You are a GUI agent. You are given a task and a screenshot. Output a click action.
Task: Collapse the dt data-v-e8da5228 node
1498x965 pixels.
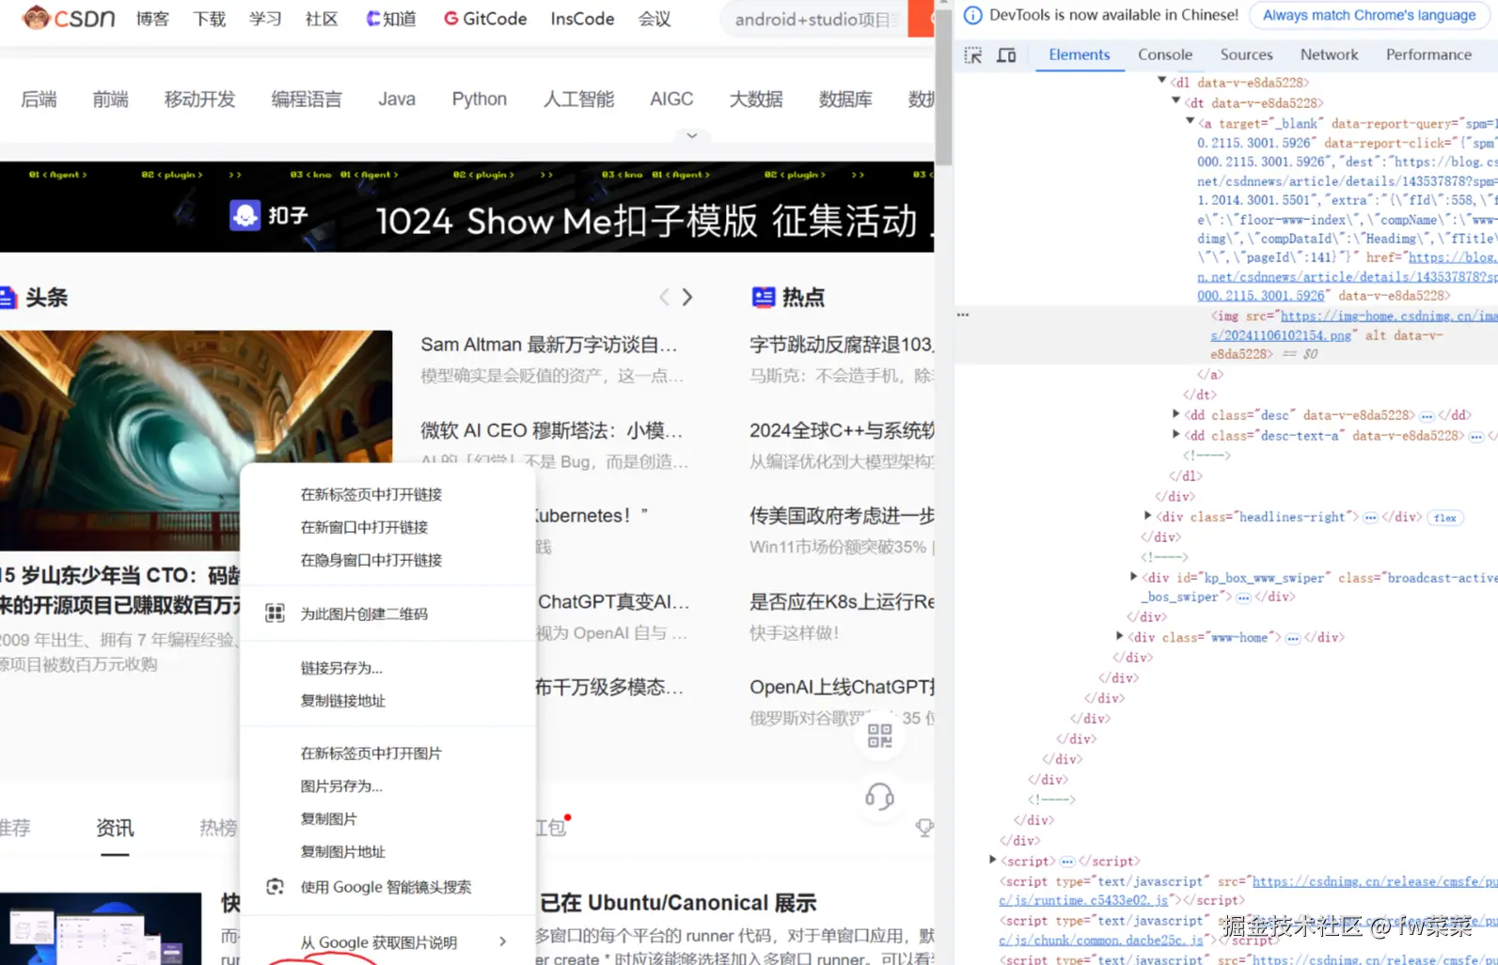coord(1176,101)
